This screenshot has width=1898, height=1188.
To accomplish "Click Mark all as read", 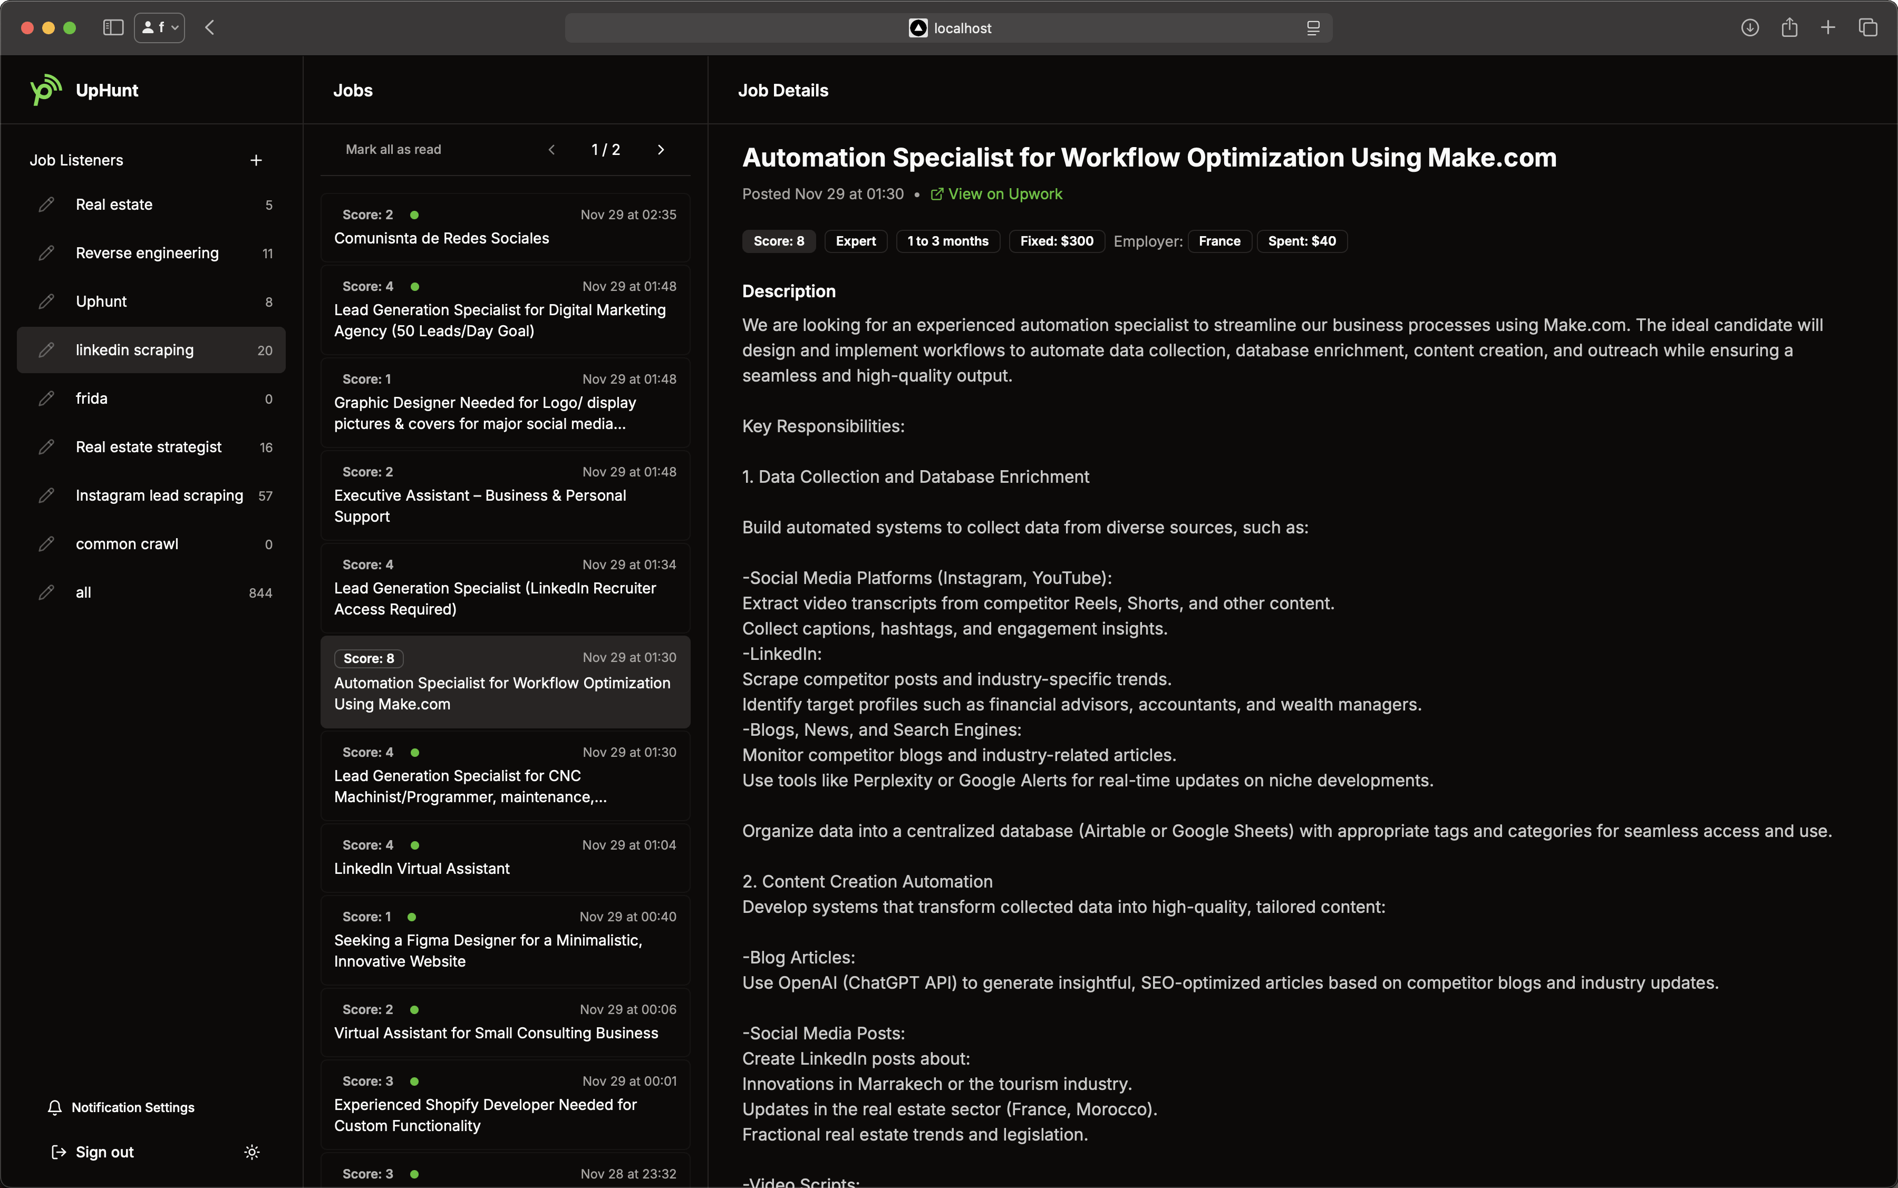I will (393, 149).
